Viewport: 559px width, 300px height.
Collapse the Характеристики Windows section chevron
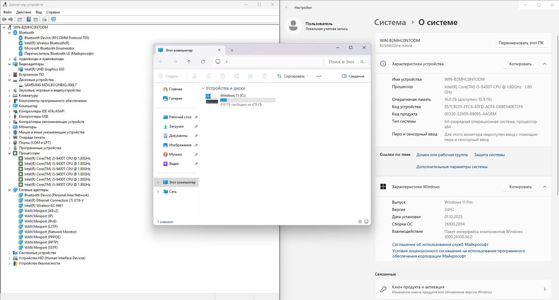545,187
